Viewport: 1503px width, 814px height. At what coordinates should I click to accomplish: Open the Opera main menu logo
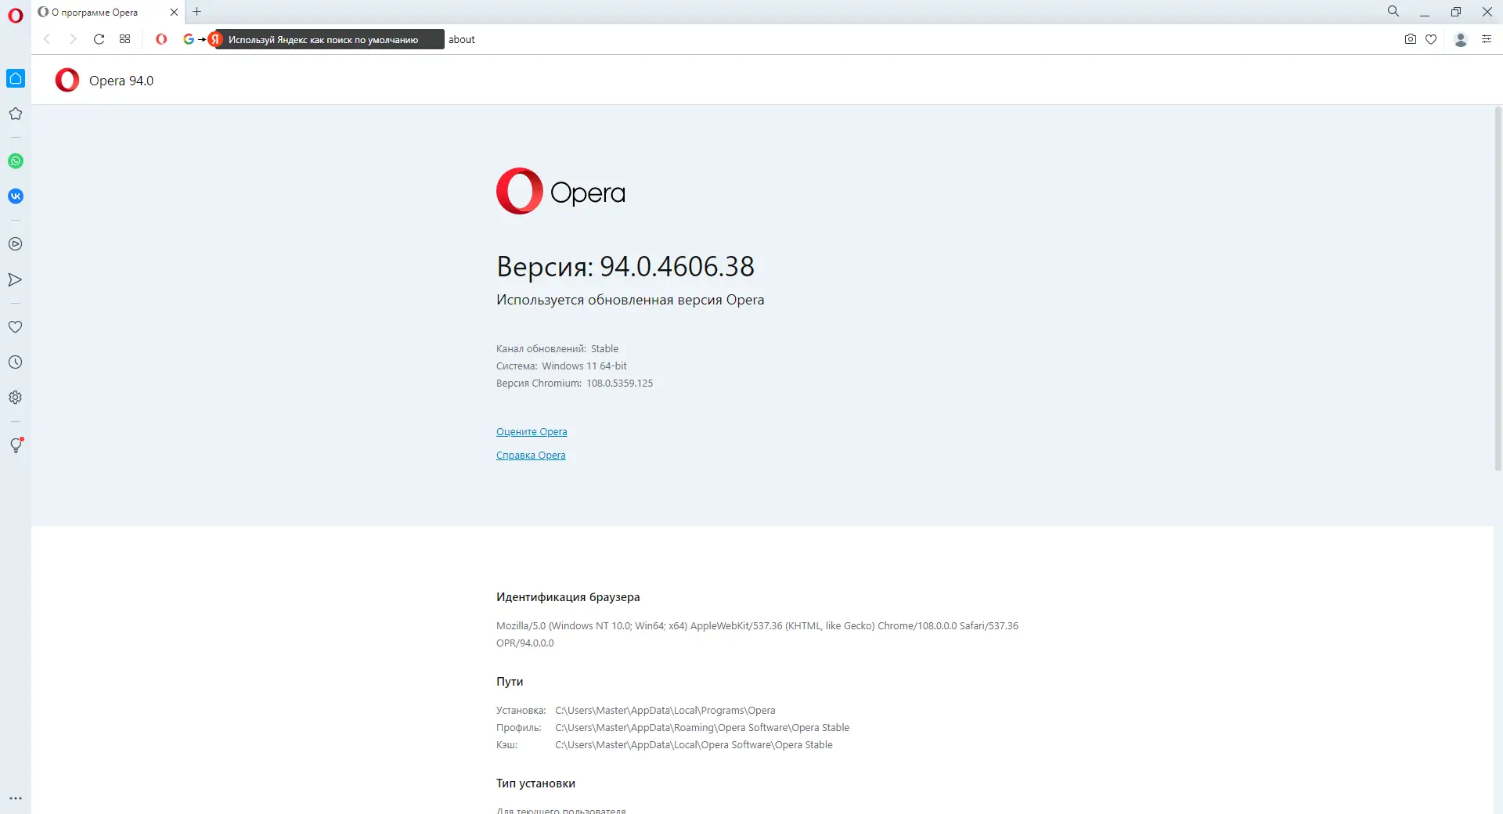coord(15,16)
